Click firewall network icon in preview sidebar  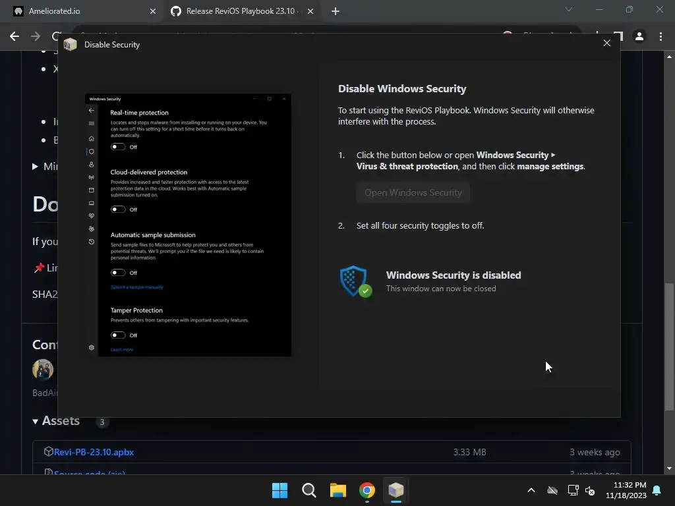pyautogui.click(x=91, y=177)
